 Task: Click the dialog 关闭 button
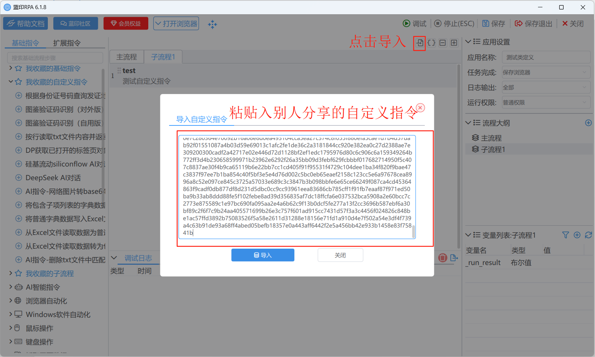340,255
